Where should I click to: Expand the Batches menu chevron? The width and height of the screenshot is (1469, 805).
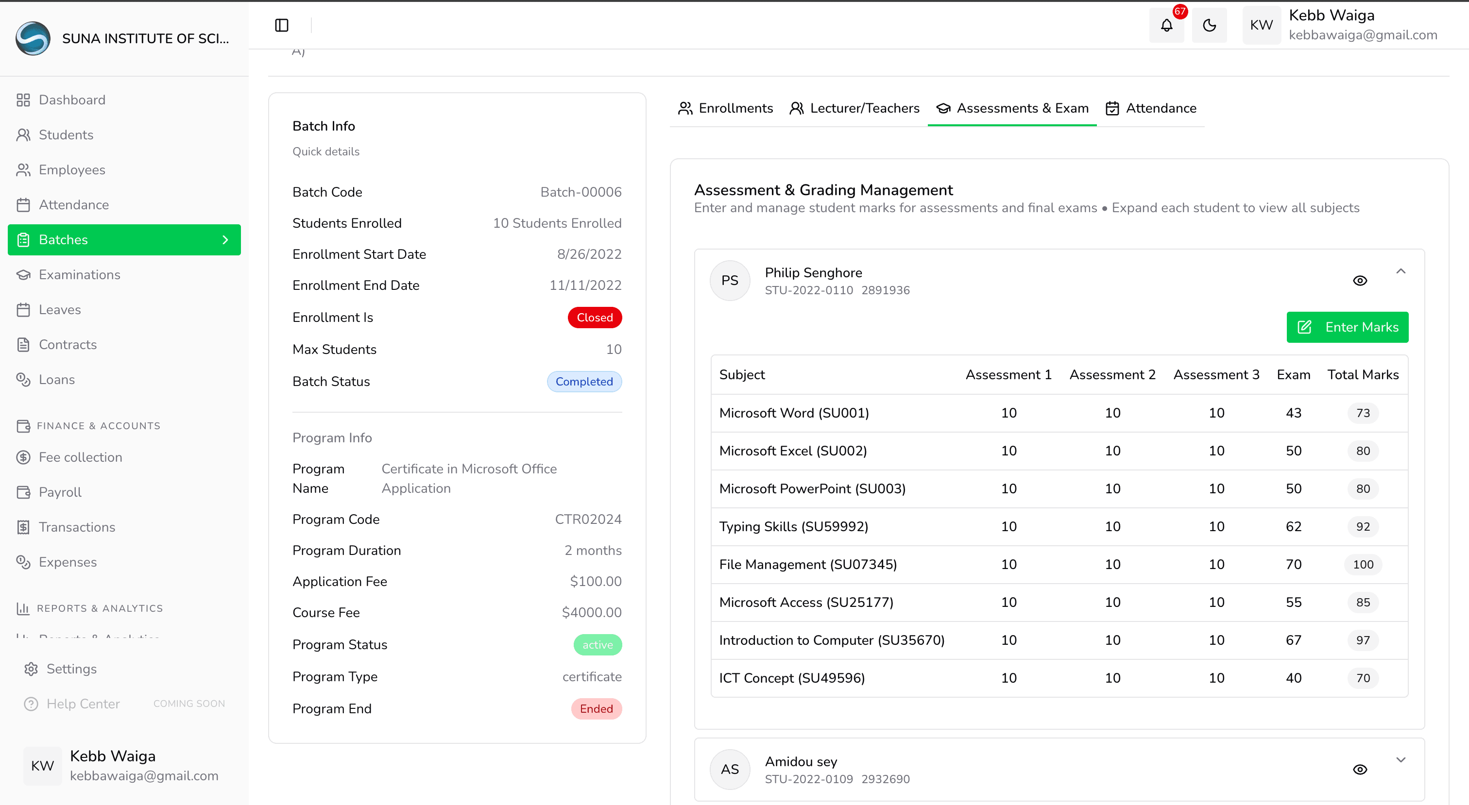[x=225, y=240]
